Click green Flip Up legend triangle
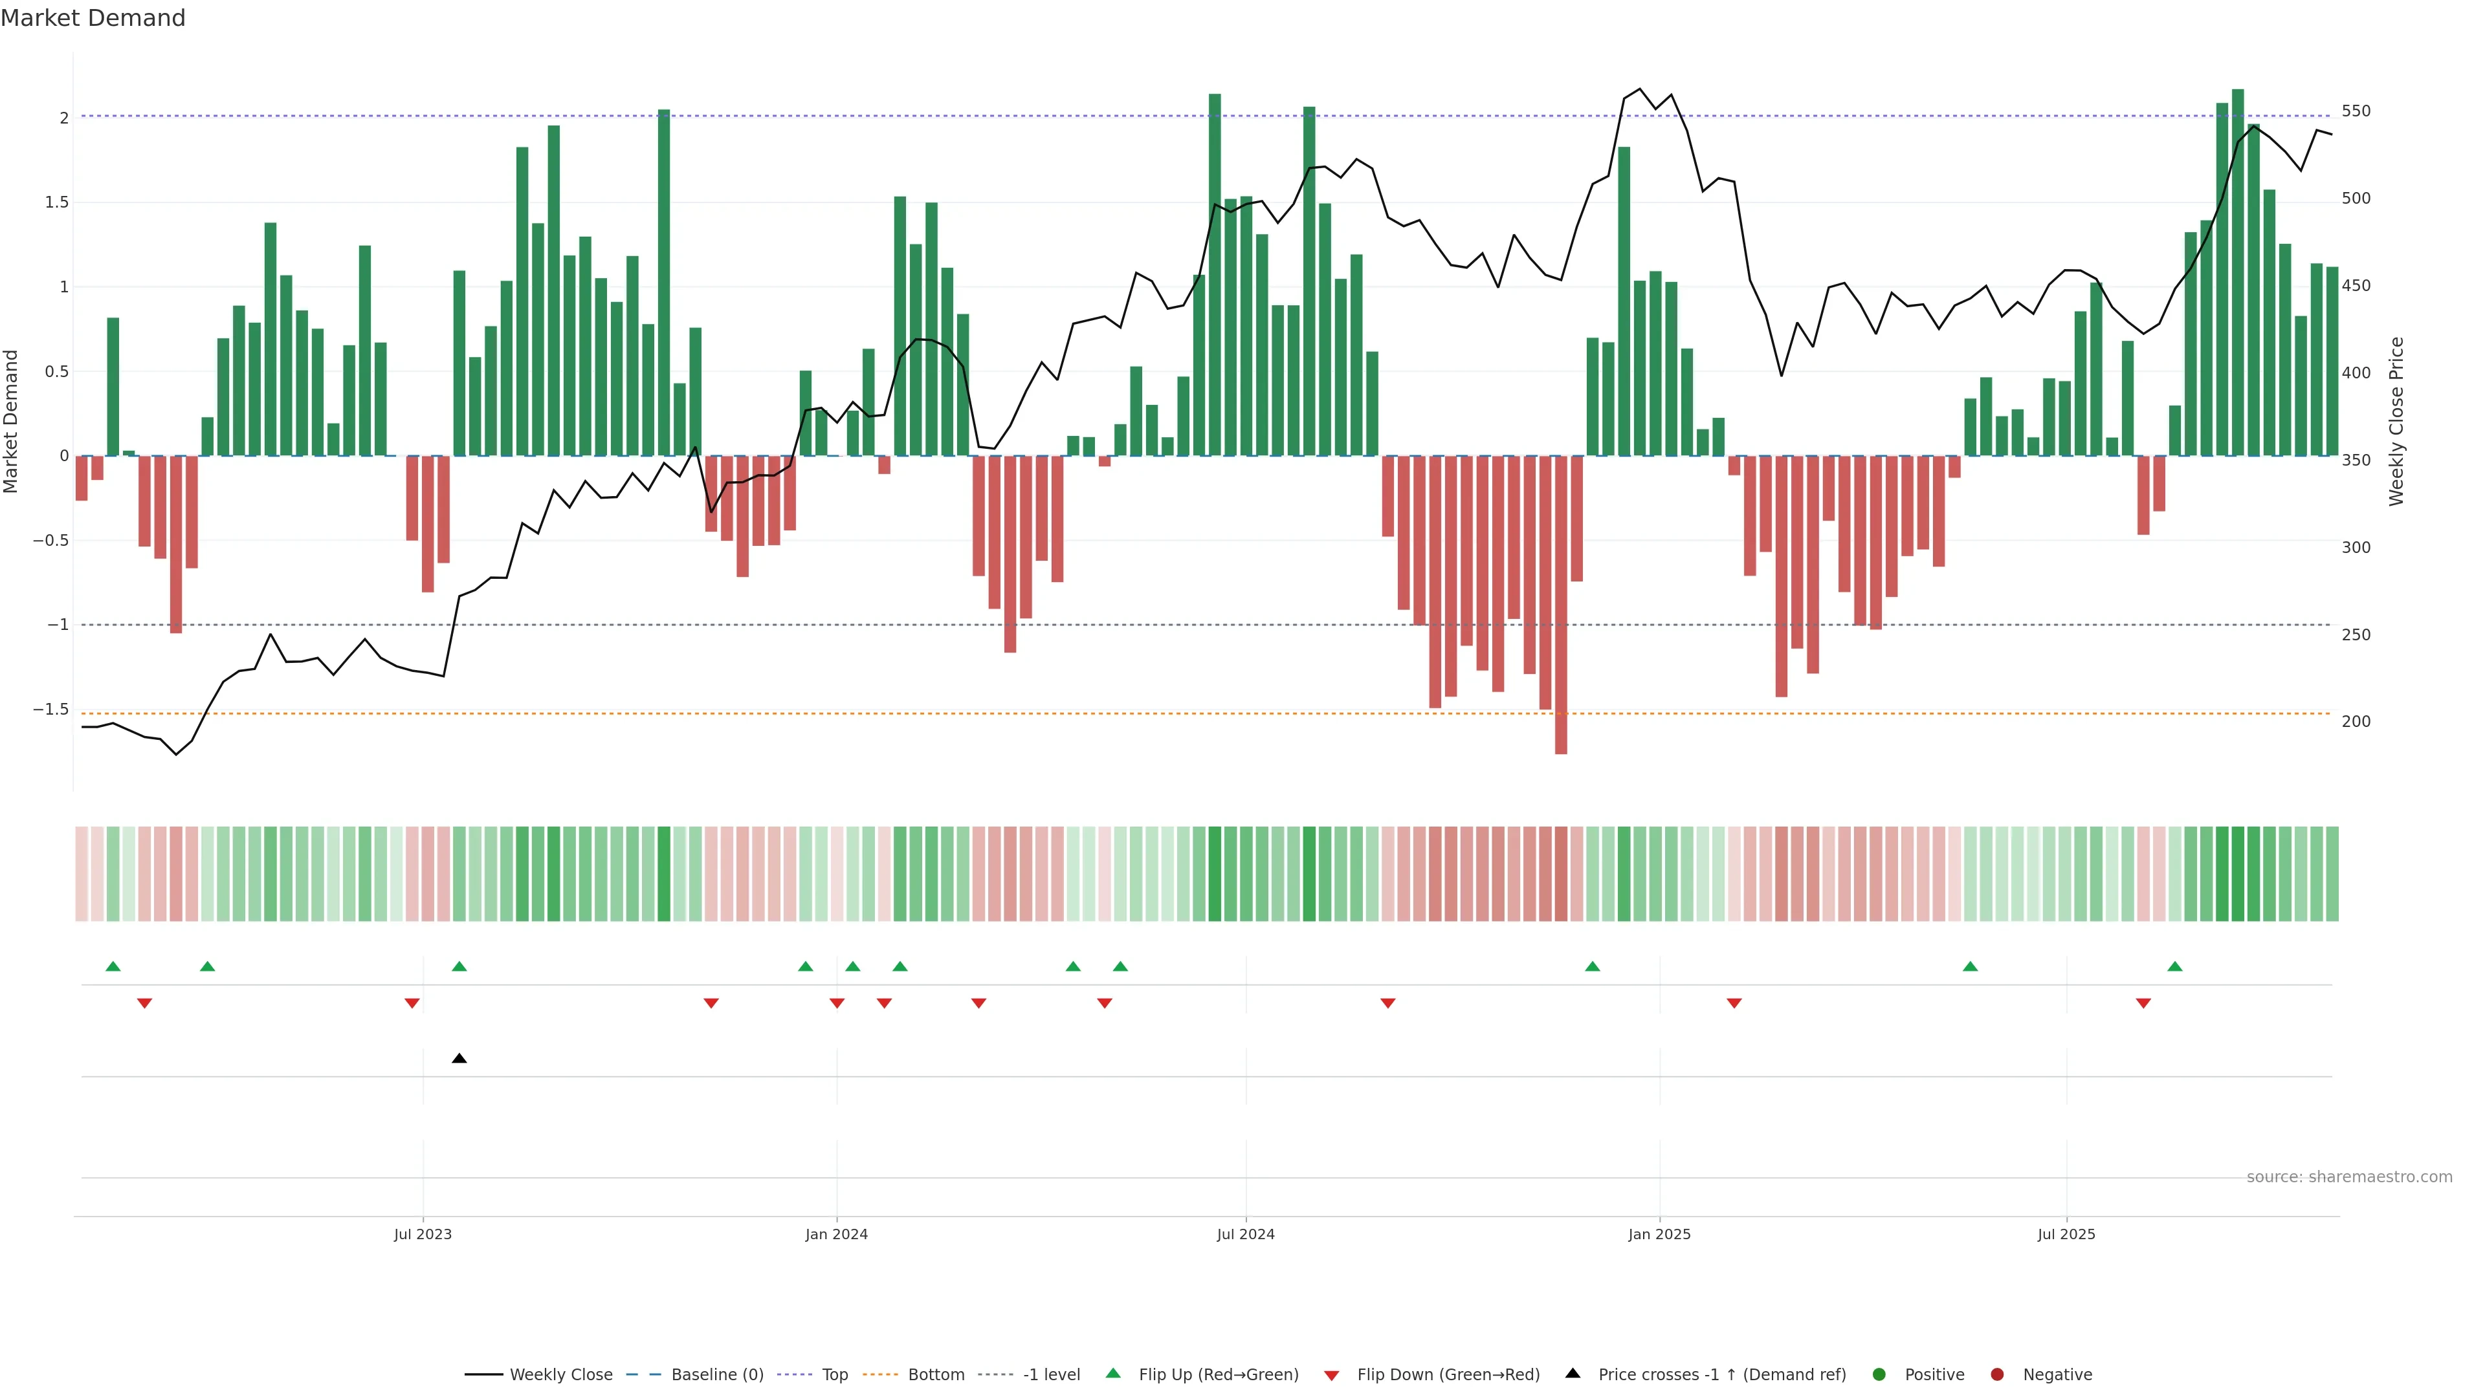This screenshot has height=1397, width=2485. [x=1113, y=1374]
